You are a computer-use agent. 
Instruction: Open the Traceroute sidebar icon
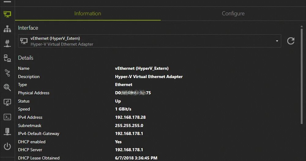coord(7,73)
